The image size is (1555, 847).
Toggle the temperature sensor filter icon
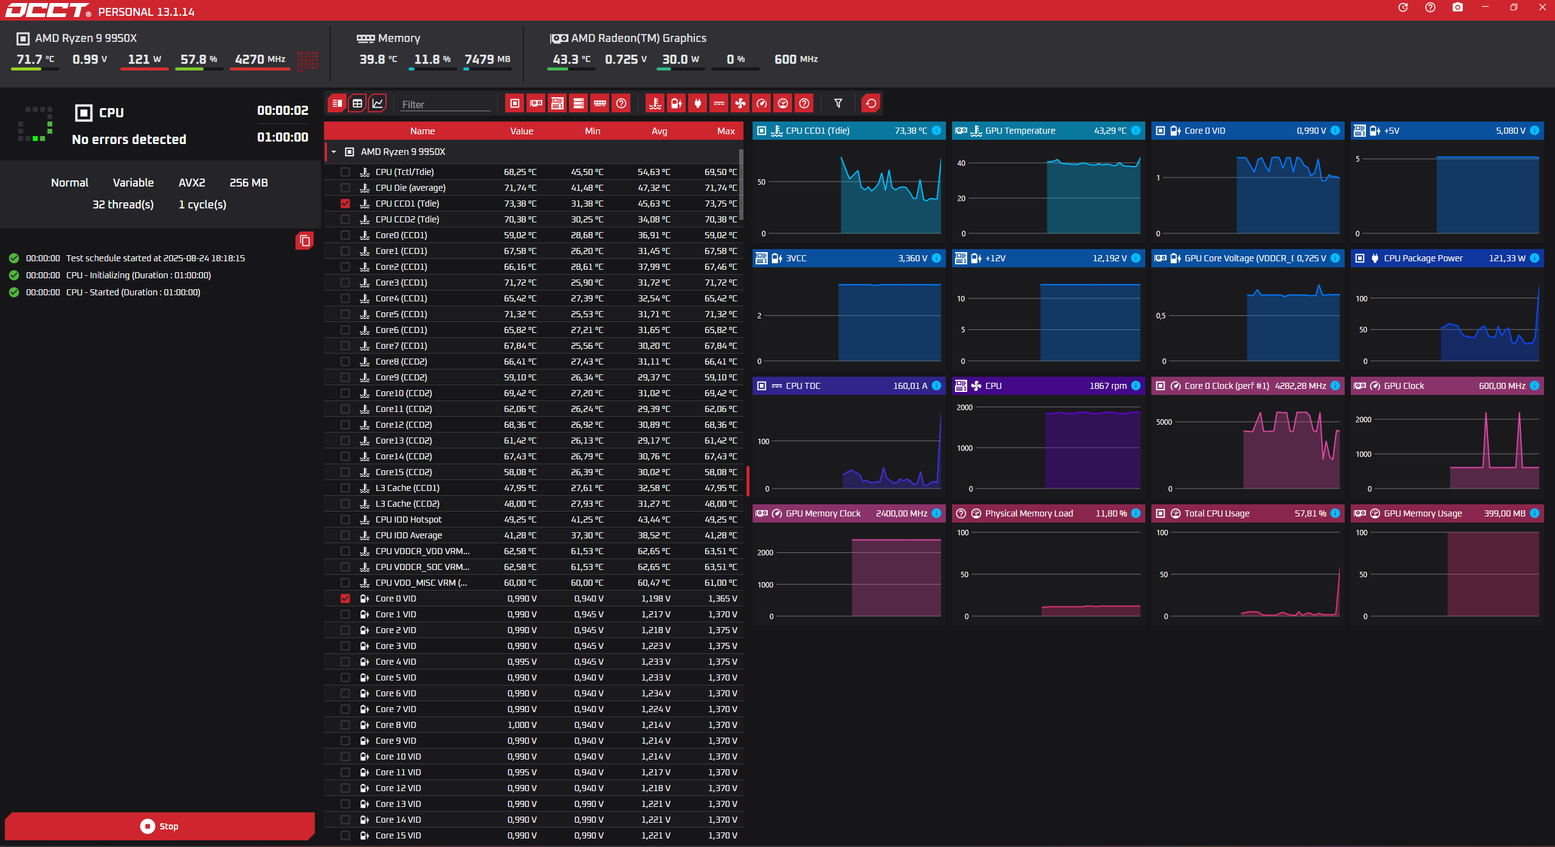pos(655,104)
